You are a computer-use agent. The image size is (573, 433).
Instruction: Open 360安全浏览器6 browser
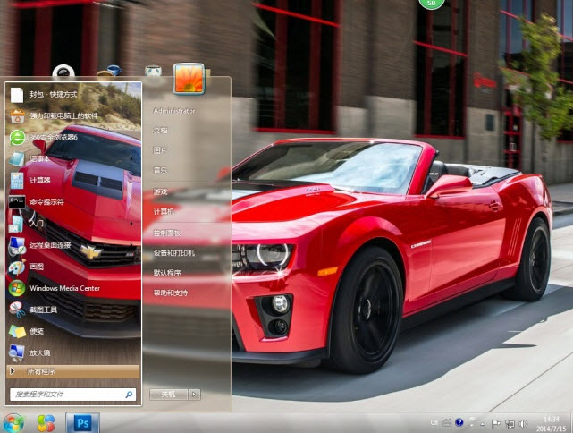point(52,137)
